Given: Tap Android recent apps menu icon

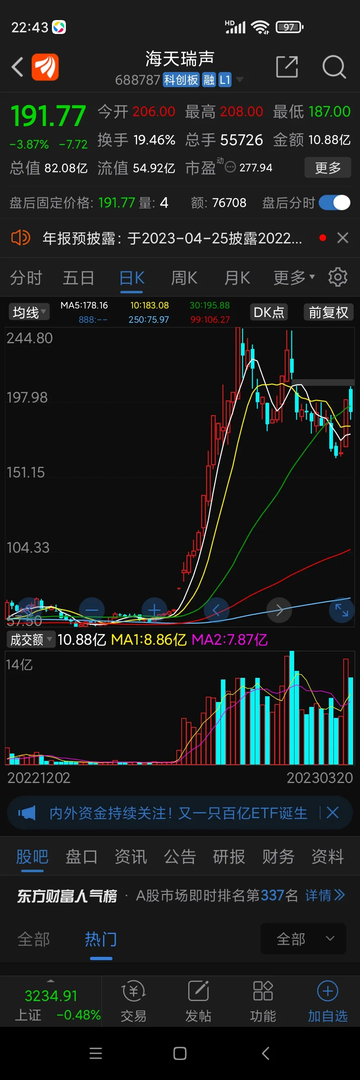Looking at the screenshot, I should [x=96, y=1053].
